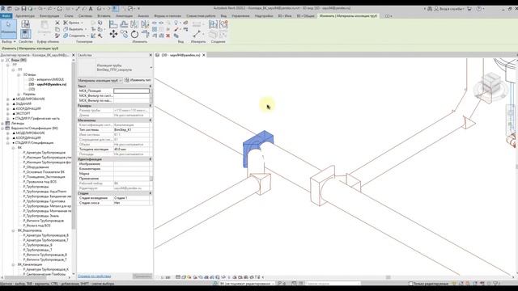
Task: Click the Cut to clipboard scissors icon
Action: coord(57,23)
